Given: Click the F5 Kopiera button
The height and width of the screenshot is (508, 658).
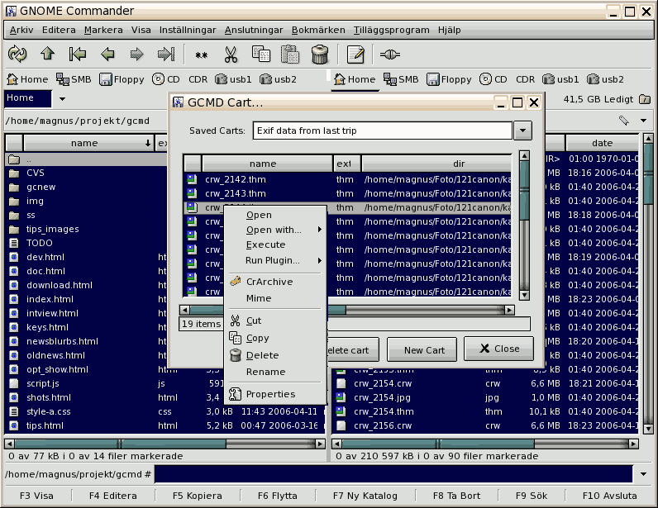Looking at the screenshot, I should pos(198,496).
